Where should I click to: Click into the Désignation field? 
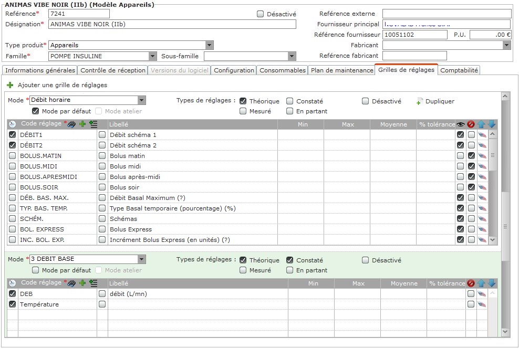tap(172, 24)
